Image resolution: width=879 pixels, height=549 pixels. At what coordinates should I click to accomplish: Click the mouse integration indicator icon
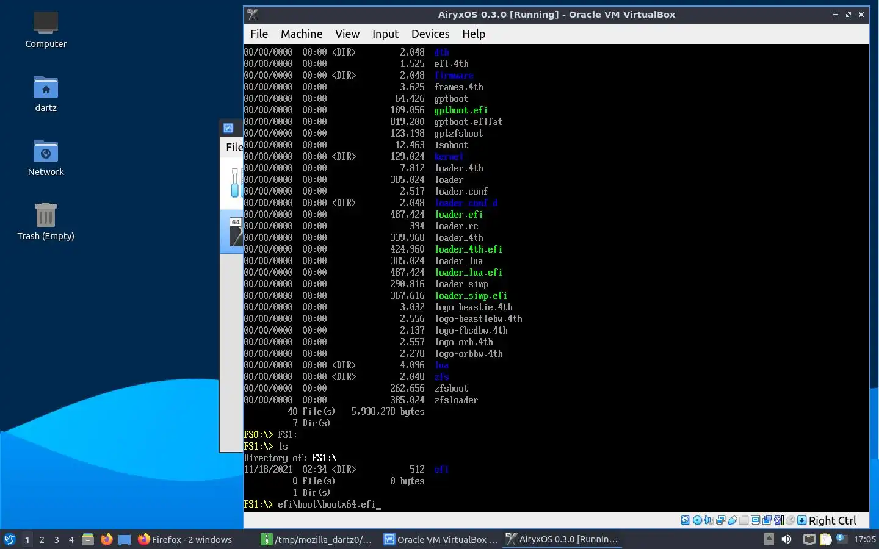[x=790, y=520]
